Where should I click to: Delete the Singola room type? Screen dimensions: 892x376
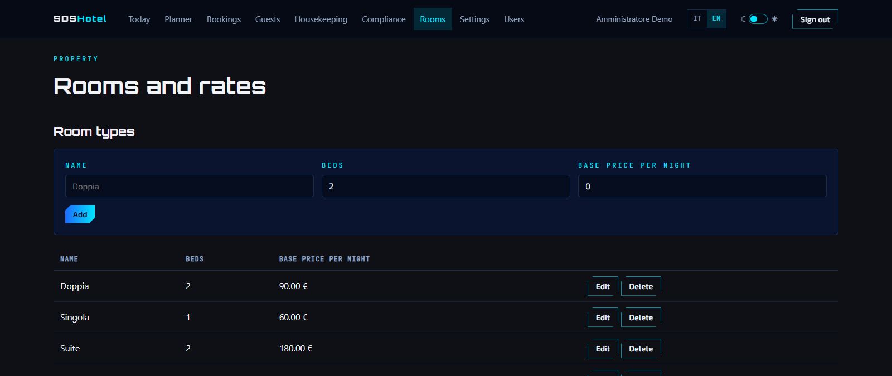pyautogui.click(x=641, y=318)
